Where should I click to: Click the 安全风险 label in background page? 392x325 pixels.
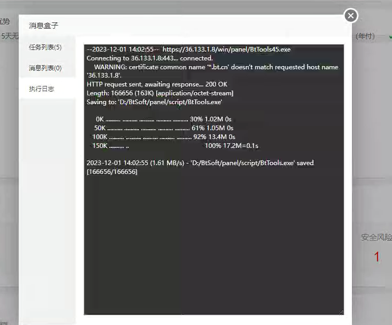(376, 237)
